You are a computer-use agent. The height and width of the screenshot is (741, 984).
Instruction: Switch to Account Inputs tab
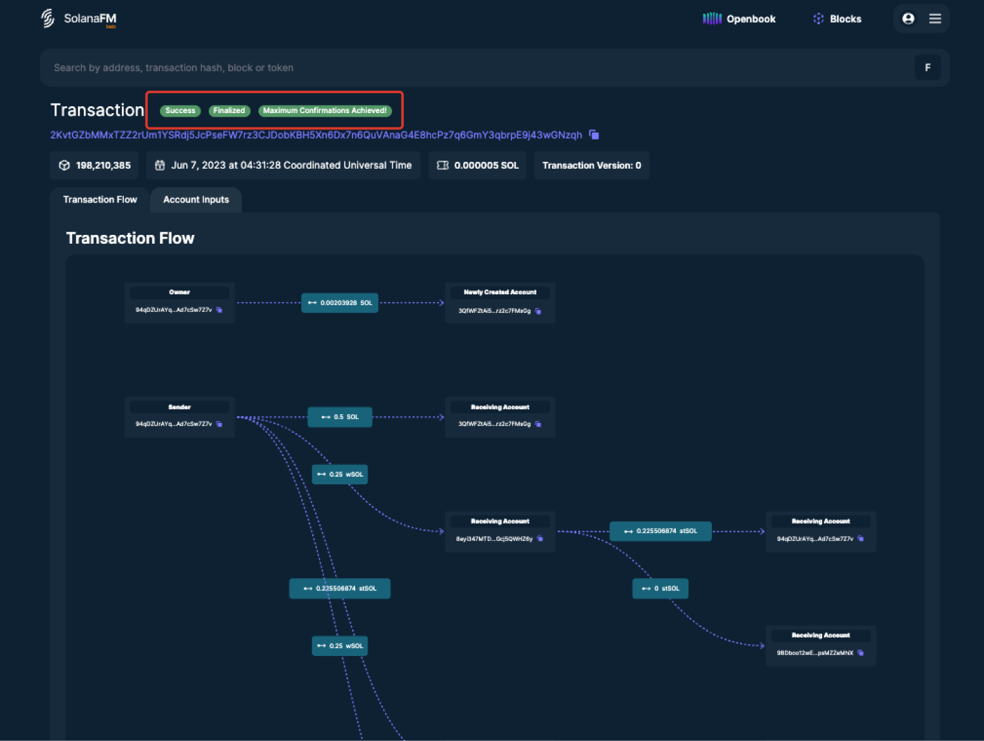click(x=196, y=200)
